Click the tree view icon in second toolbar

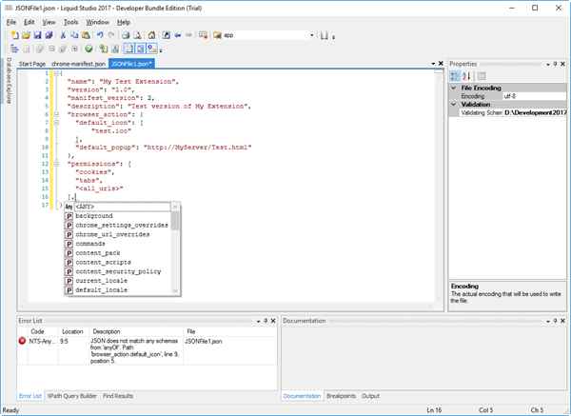pyautogui.click(x=14, y=49)
